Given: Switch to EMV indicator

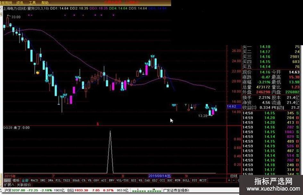Looking at the screenshot, I should [111, 180].
